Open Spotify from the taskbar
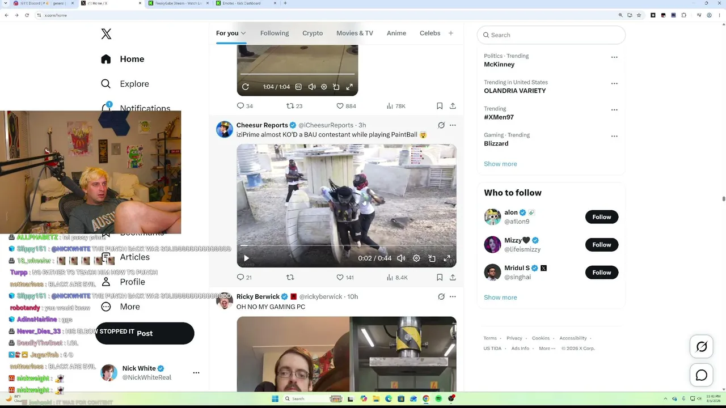Viewport: 726px width, 408px height. tap(438, 399)
